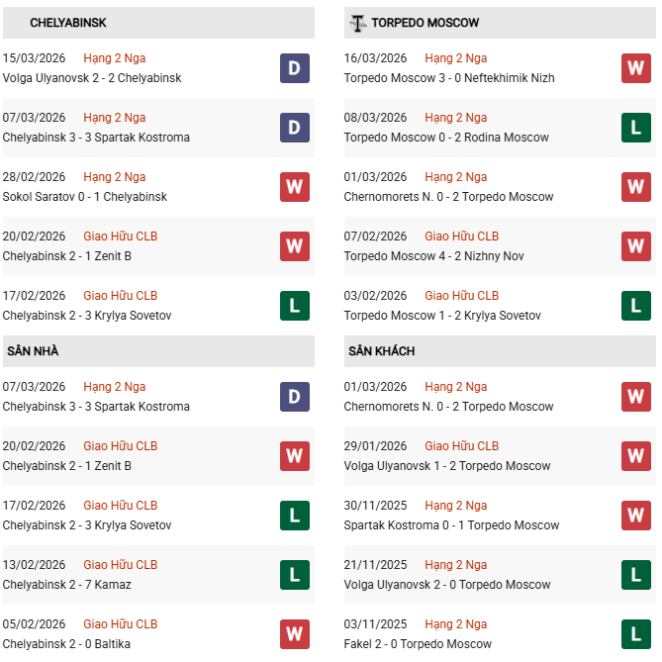Open Hạng 2 Nga league link dated 16/03/2026
This screenshot has height=662, width=662.
click(x=455, y=58)
